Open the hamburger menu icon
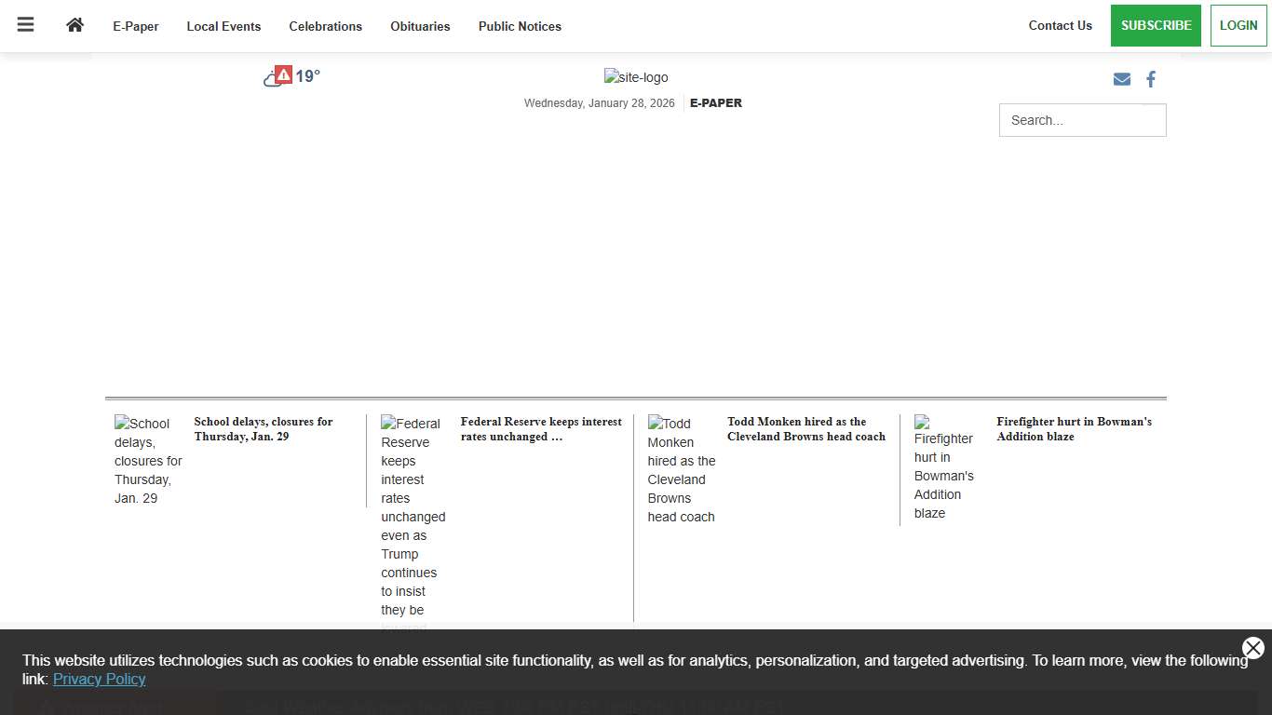Screen dimensions: 1272x715 (x=25, y=25)
